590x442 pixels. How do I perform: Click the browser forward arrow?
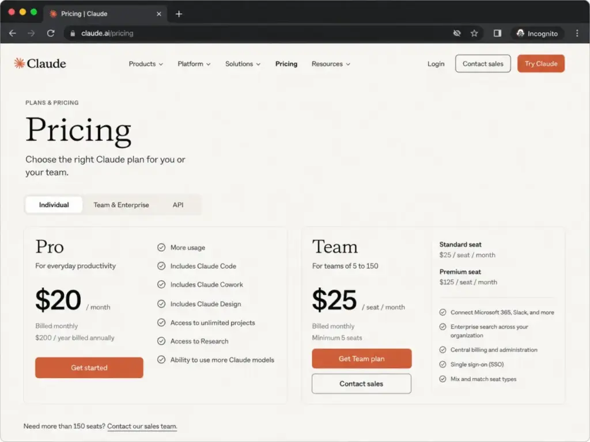31,33
